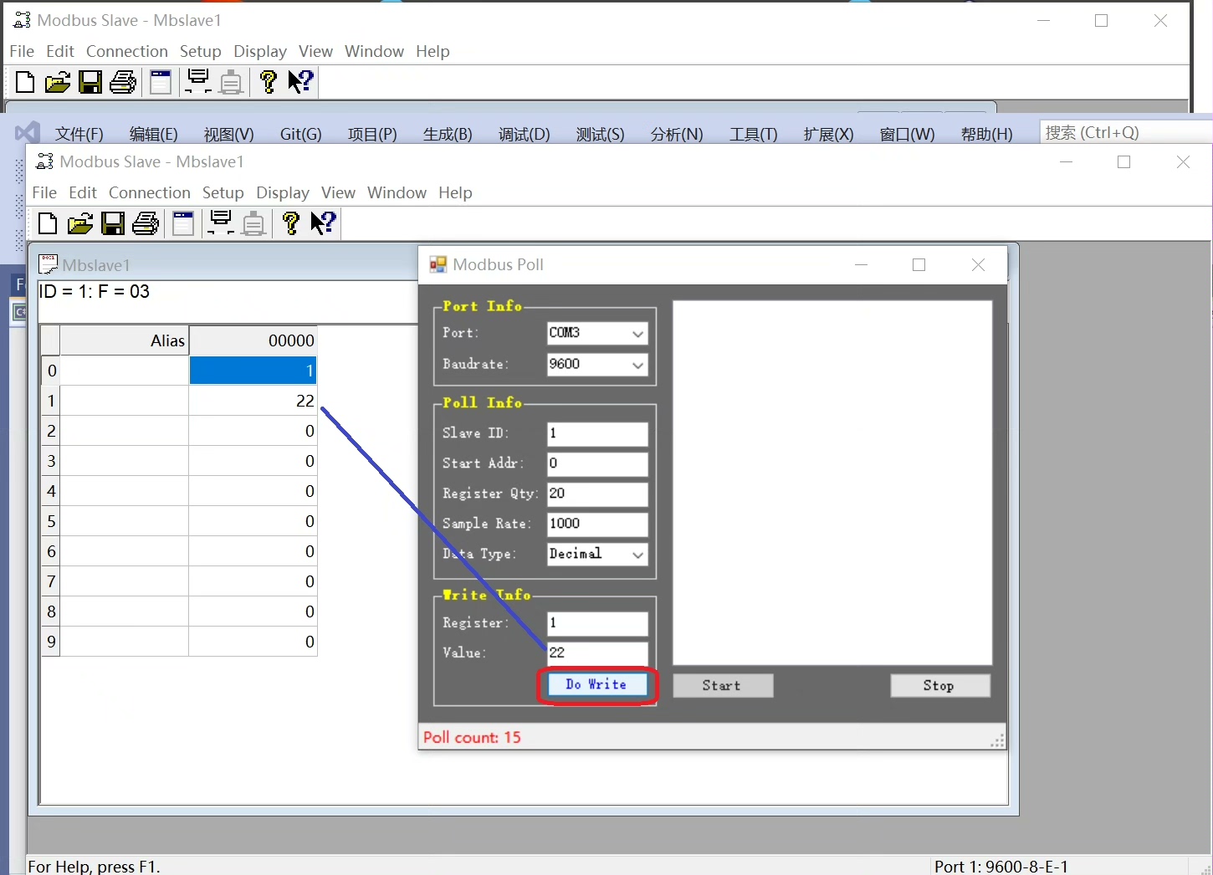Click 'Port 1: 9600-8-E-1' in status bar
Image resolution: width=1213 pixels, height=875 pixels.
[1001, 867]
